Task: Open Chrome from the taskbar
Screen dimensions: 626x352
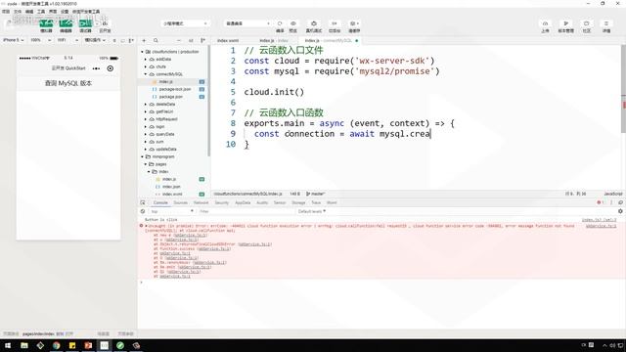Action: tap(57, 345)
